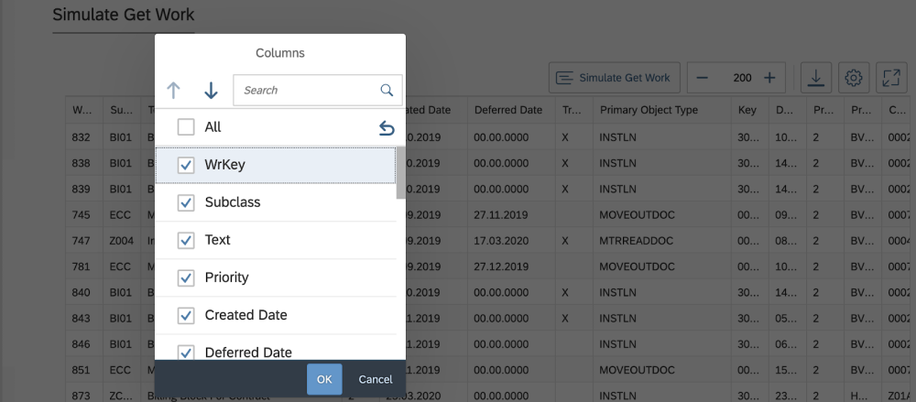Click into the column Search field
The image size is (916, 402).
(x=307, y=91)
